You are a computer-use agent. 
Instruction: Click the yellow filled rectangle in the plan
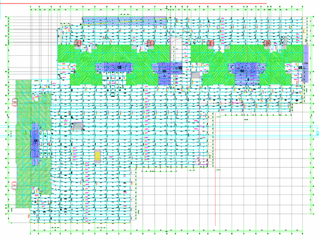tap(98, 156)
